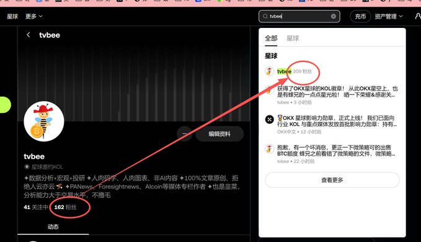Click the search input field containing tvbee
Image resolution: width=421 pixels, height=242 pixels.
pos(299,16)
